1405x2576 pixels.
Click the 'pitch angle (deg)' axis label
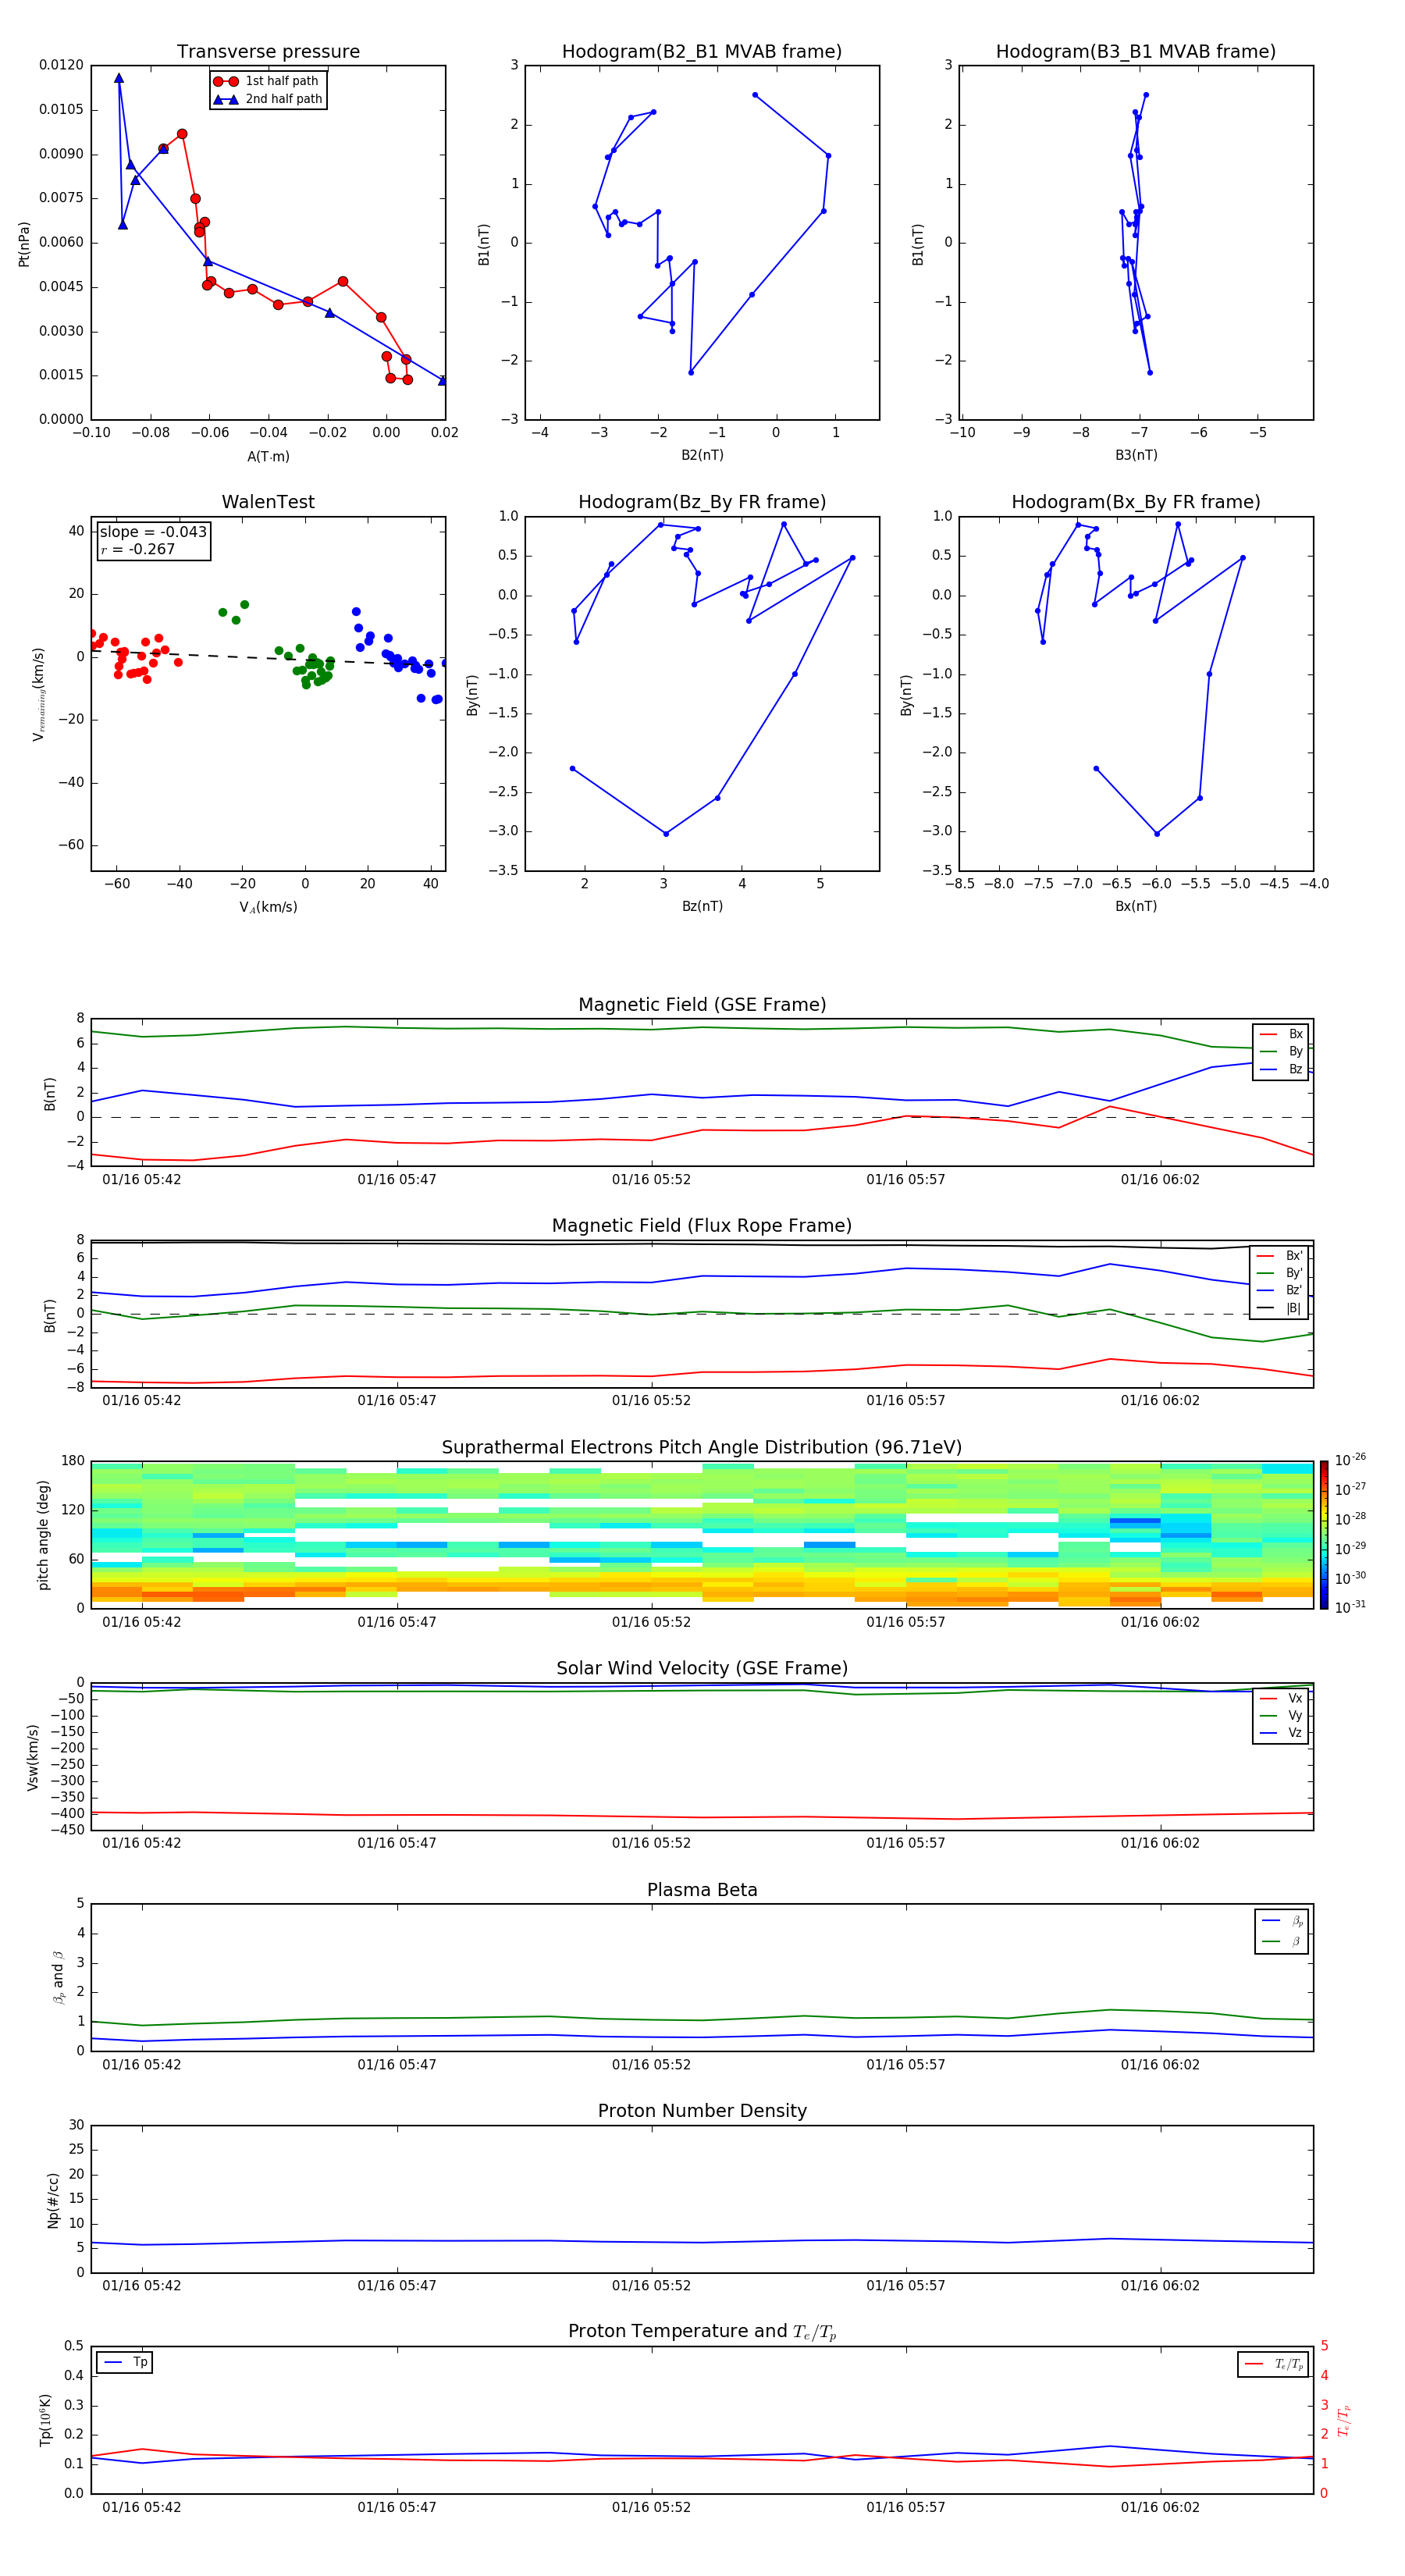43,1535
